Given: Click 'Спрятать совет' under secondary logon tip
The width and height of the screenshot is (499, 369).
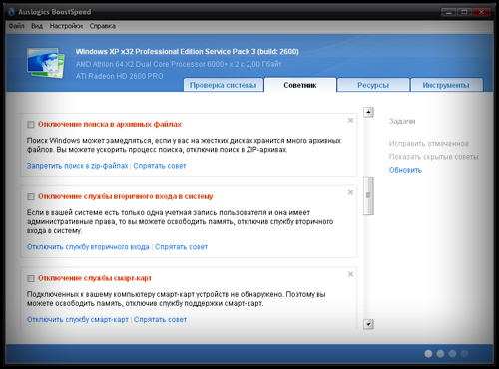Looking at the screenshot, I should point(182,247).
